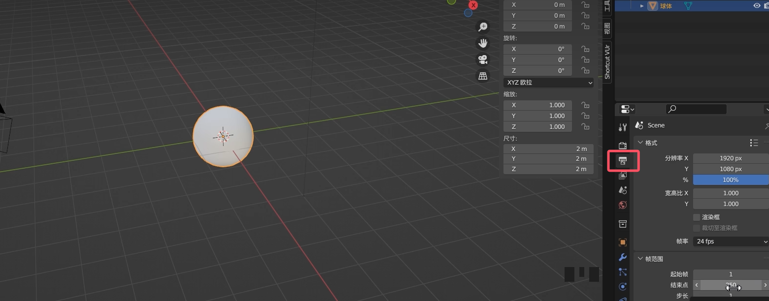Collapse the 帧范围 panel
This screenshot has width=769, height=301.
pyautogui.click(x=640, y=259)
